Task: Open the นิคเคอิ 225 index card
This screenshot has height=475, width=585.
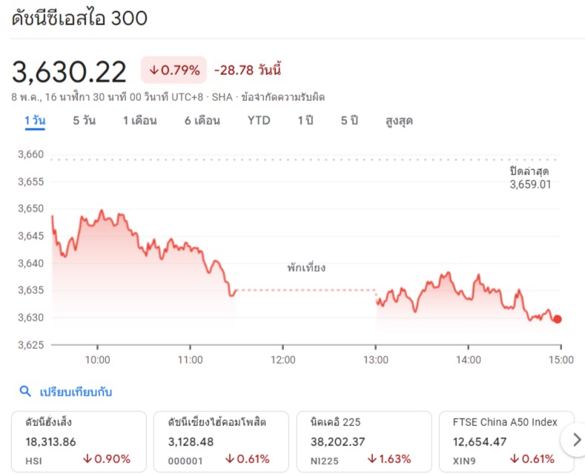Action: [363, 441]
